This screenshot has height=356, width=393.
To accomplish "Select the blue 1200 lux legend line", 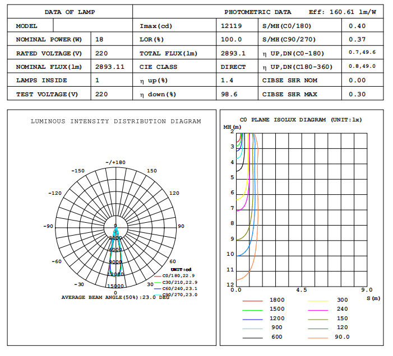I will tap(252, 318).
